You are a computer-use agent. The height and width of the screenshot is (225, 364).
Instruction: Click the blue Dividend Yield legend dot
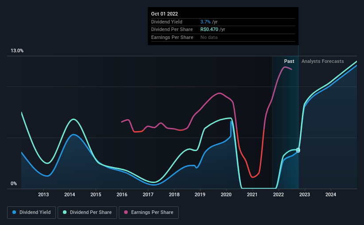coord(14,212)
